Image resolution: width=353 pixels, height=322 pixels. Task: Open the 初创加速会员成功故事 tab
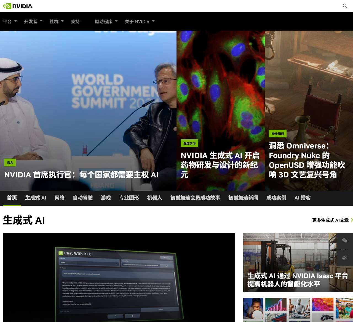point(195,198)
